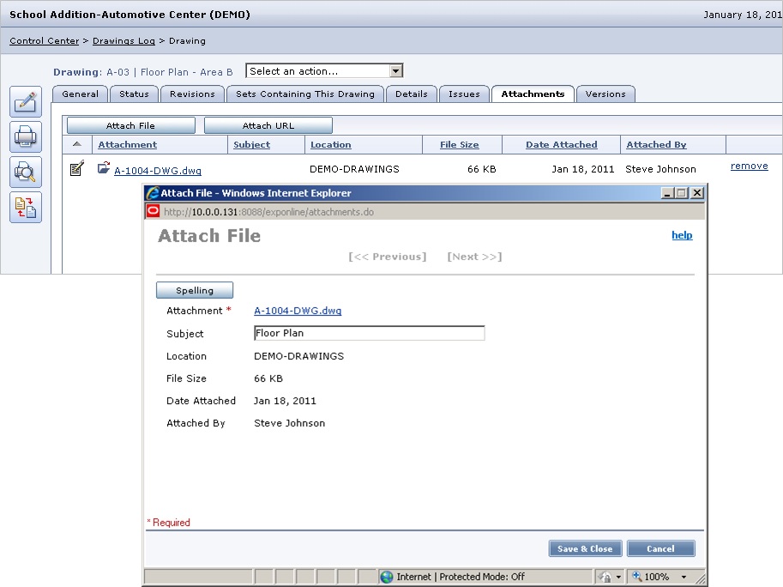This screenshot has width=783, height=587.
Task: Open Print Preview magnifier icon
Action: point(25,172)
